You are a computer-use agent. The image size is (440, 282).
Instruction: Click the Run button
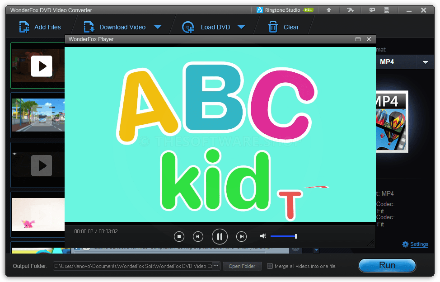coord(387,265)
